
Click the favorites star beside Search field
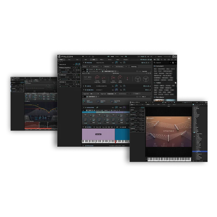pos(170,63)
